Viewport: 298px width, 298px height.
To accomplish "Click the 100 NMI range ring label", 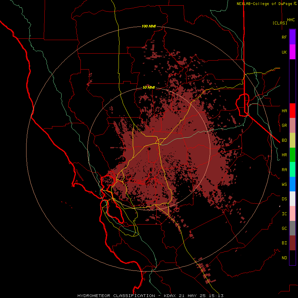I will tap(149, 26).
